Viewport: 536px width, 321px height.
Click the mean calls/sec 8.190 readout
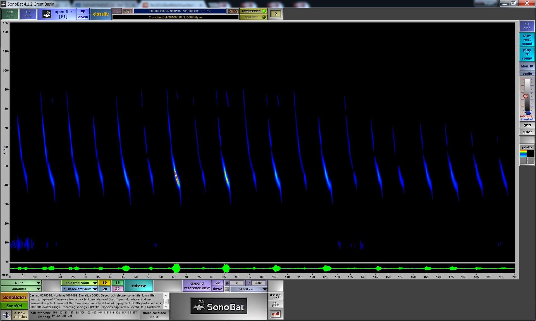tap(154, 315)
